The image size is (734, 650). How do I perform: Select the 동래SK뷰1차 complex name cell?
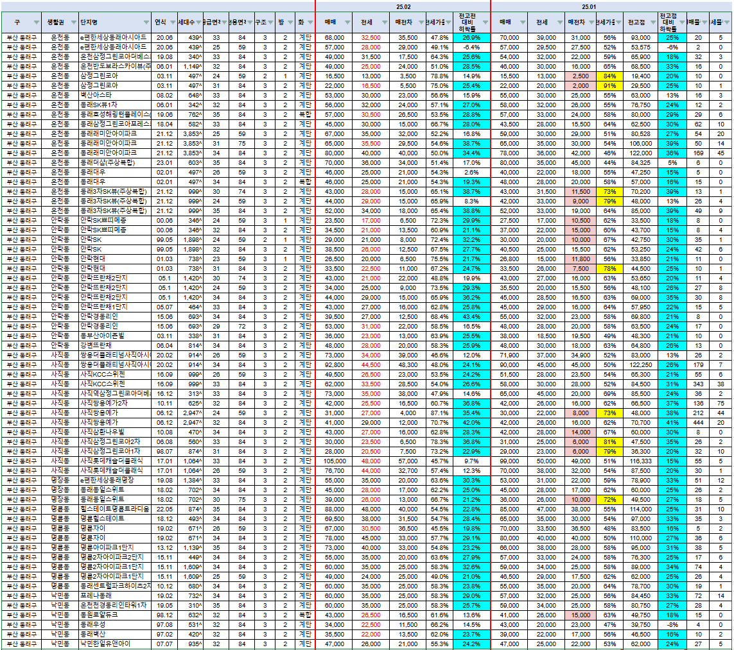115,105
